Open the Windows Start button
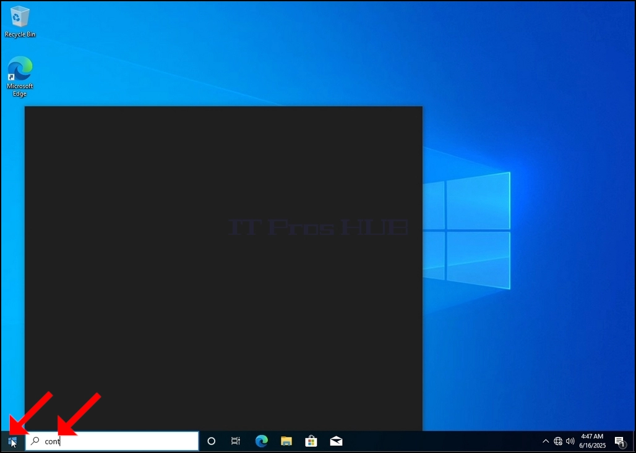This screenshot has height=453, width=636. pos(12,441)
